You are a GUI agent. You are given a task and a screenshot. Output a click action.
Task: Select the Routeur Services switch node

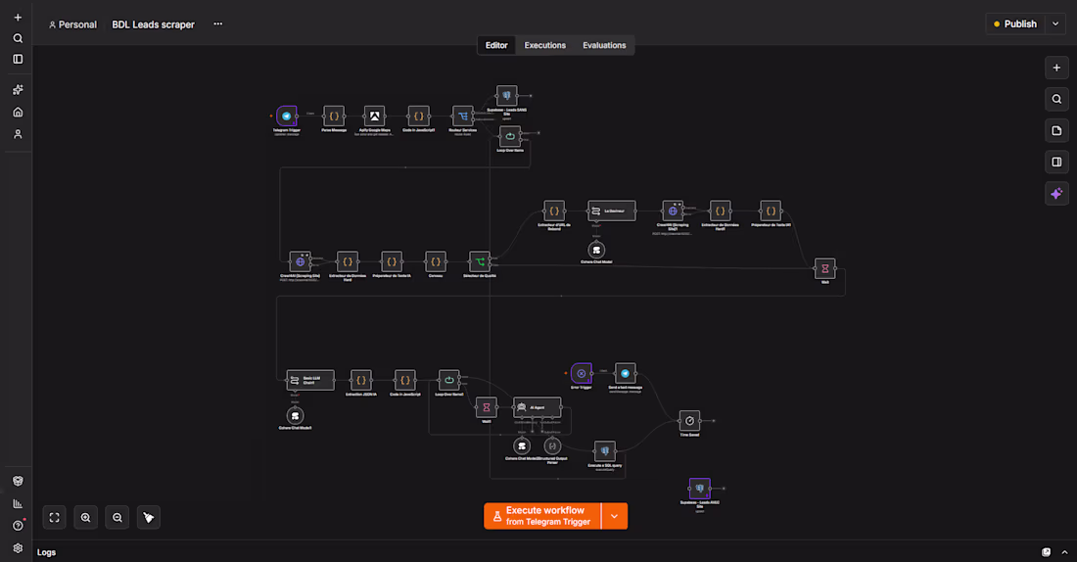click(463, 117)
